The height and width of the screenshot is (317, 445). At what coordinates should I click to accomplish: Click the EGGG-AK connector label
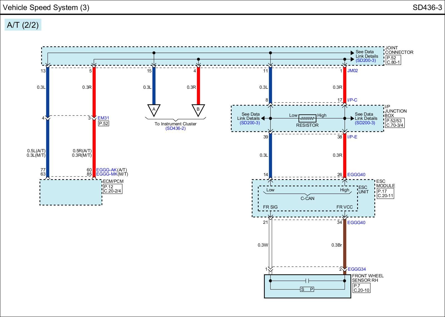106,170
